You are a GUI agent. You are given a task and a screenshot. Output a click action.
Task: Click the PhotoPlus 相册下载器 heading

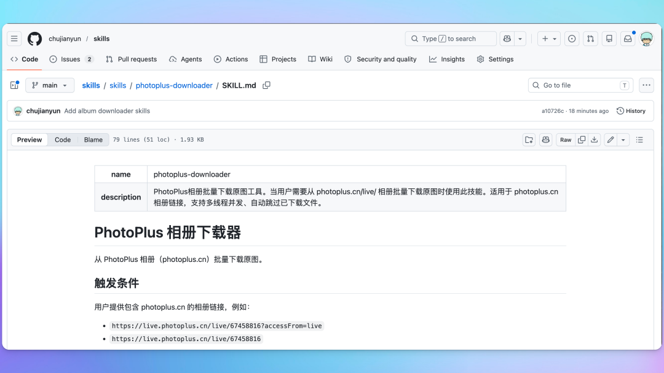[x=168, y=233]
